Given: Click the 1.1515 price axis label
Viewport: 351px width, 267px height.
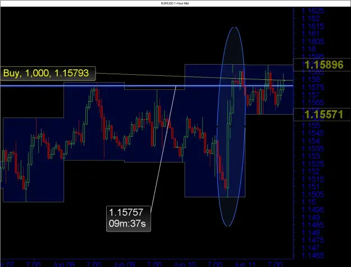Looking at the screenshot, I should 313,179.
